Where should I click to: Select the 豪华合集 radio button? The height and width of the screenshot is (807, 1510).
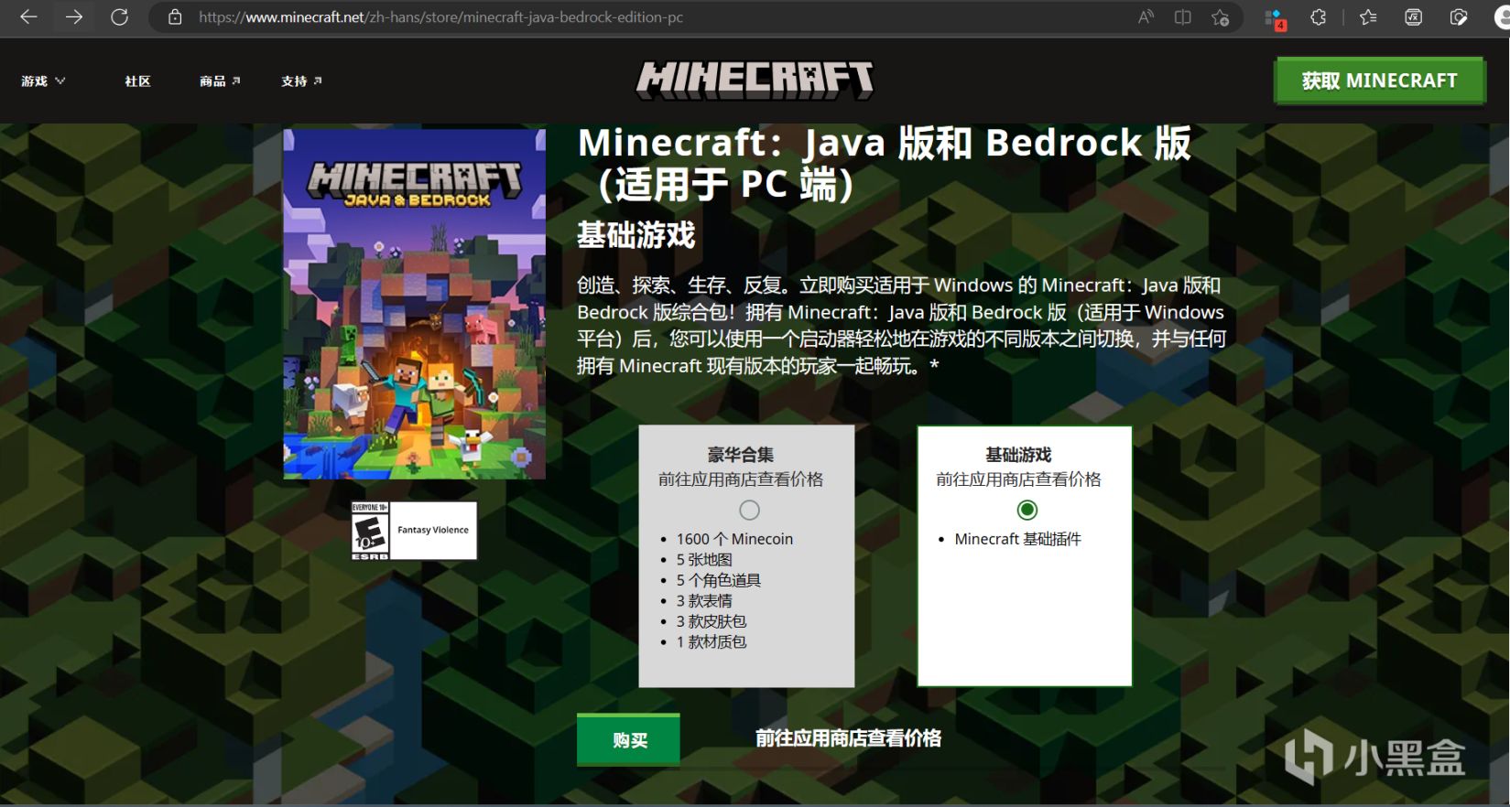[749, 510]
